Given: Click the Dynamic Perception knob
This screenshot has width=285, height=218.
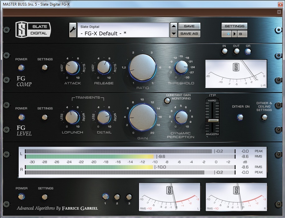Looking at the screenshot, I should (x=181, y=117).
